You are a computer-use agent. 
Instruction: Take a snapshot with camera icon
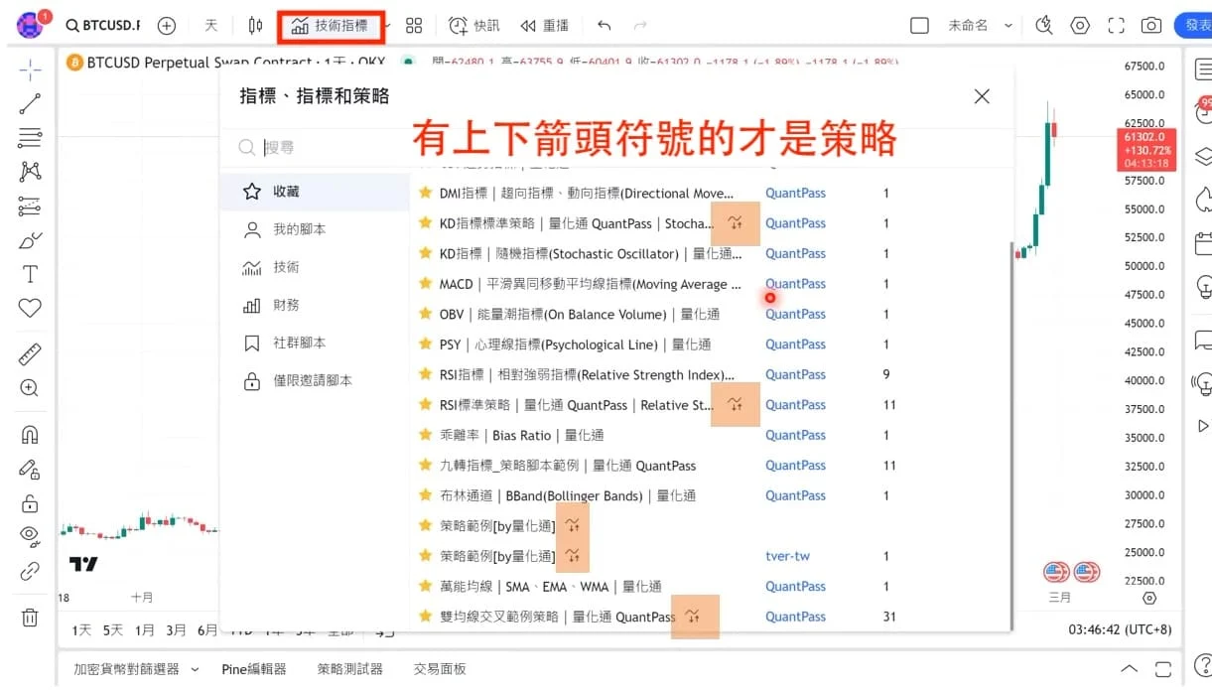click(x=1150, y=26)
